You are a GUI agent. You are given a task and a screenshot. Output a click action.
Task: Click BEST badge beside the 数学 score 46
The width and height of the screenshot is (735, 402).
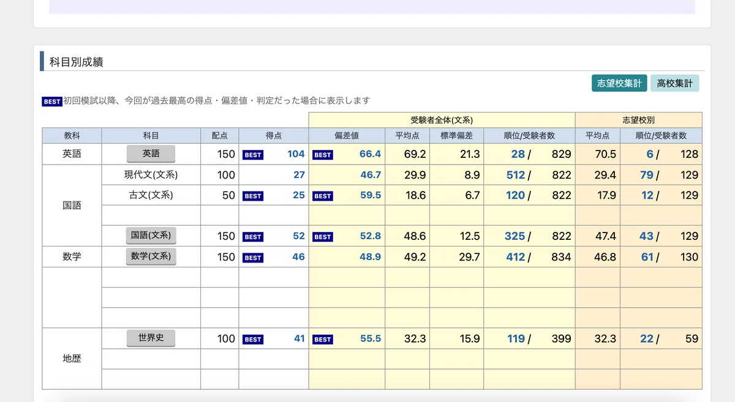[253, 258]
